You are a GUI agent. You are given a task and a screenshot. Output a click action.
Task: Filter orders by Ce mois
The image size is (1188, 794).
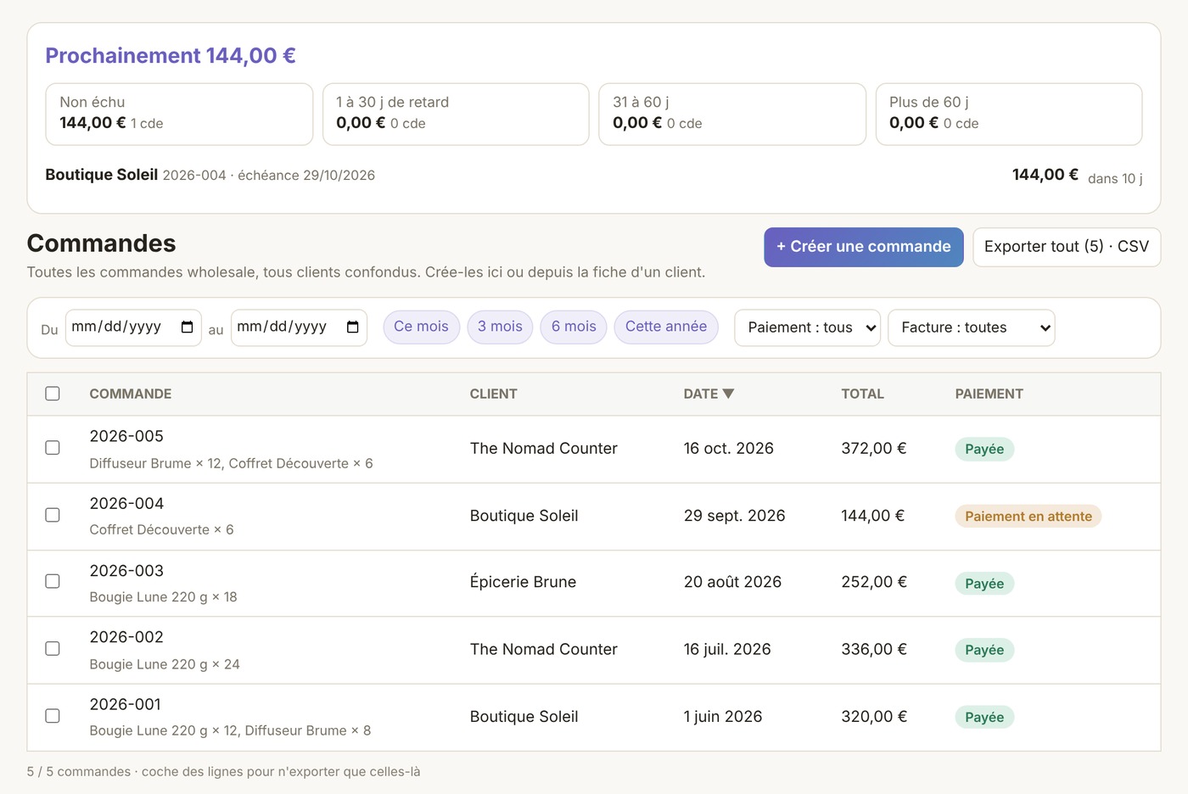[x=422, y=327]
